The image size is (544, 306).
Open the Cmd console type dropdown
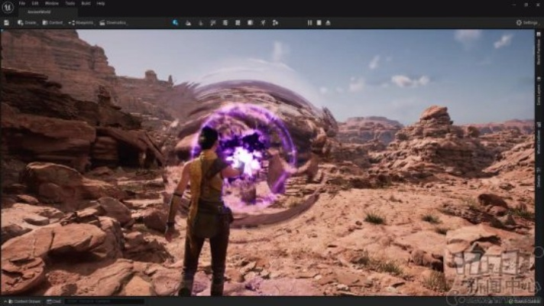53,301
